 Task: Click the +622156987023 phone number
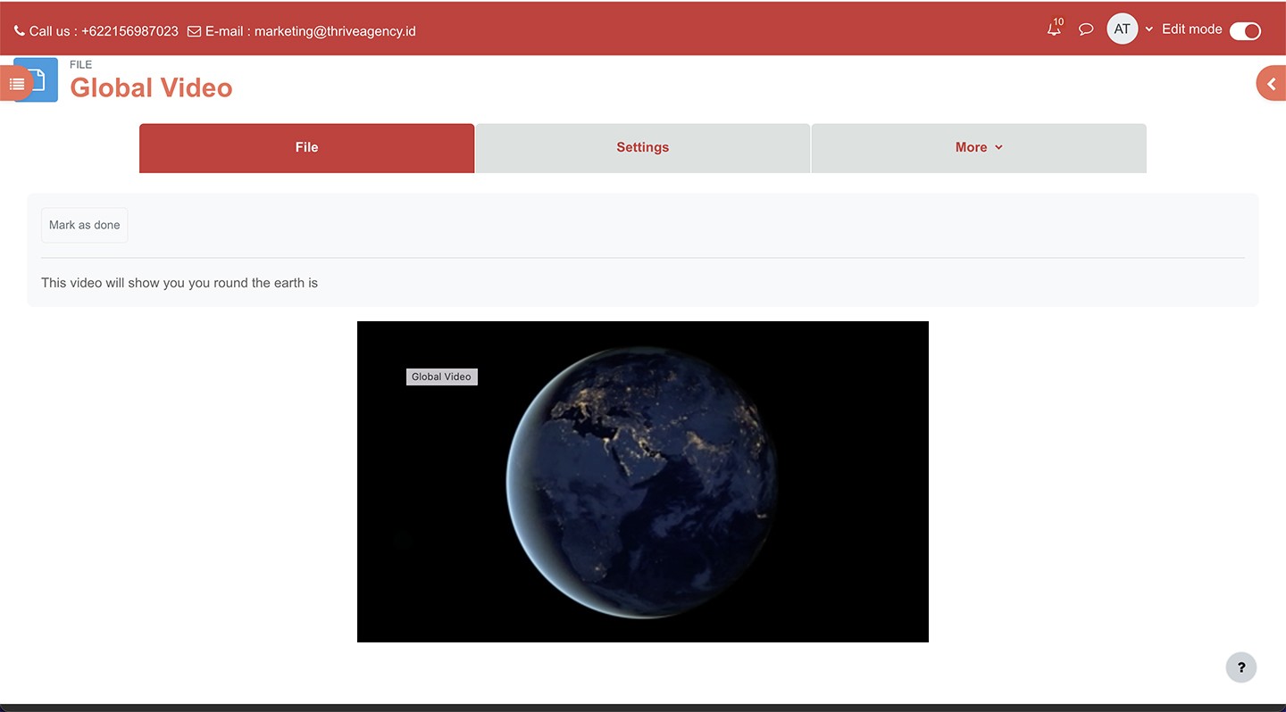[129, 31]
